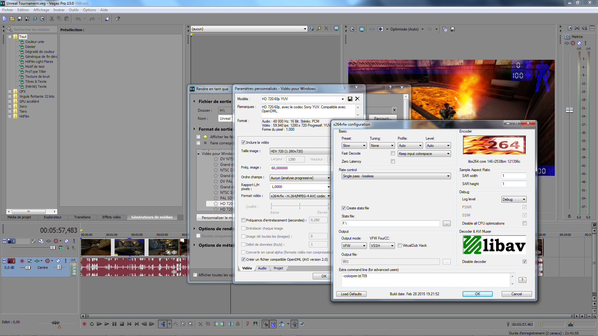Image resolution: width=598 pixels, height=336 pixels.
Task: Click Cancel in x264vfw configuration
Action: [x=516, y=294]
